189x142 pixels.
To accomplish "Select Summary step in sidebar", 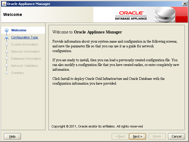I will coord(18,73).
